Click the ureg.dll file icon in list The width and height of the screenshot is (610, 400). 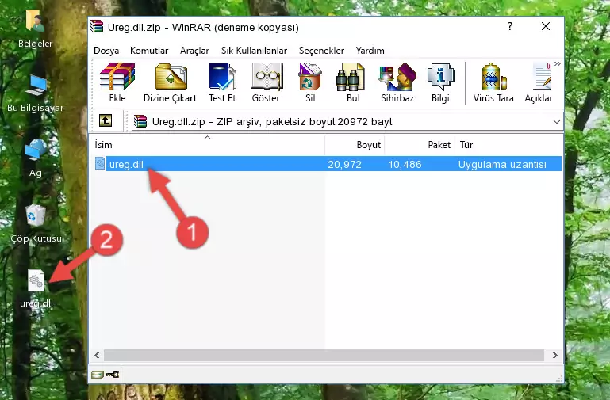pyautogui.click(x=100, y=163)
